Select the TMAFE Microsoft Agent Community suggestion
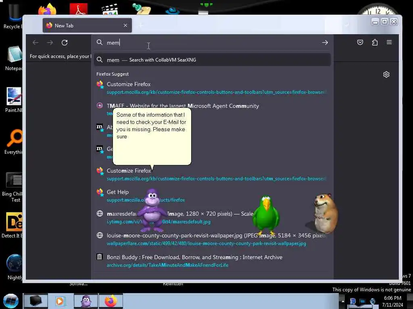This screenshot has width=413, height=309. pyautogui.click(x=212, y=109)
